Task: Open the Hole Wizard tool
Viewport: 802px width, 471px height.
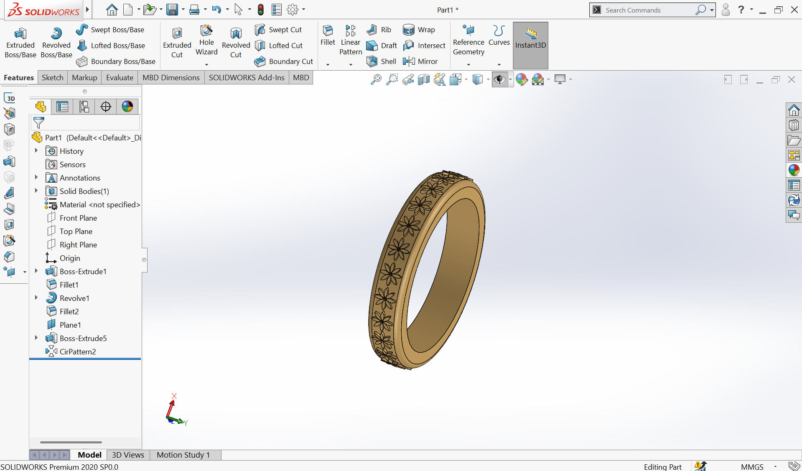Action: pyautogui.click(x=206, y=41)
